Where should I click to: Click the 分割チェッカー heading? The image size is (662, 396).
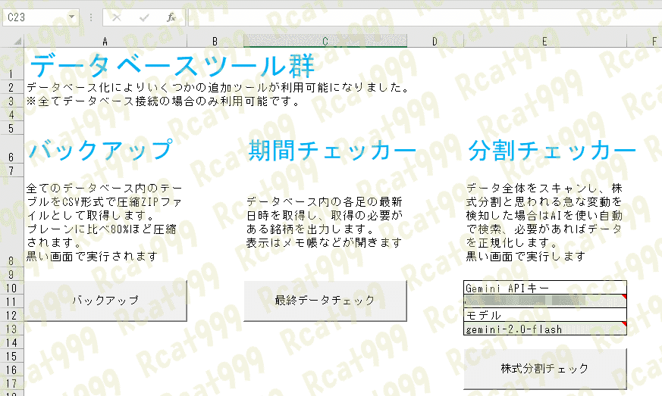552,151
